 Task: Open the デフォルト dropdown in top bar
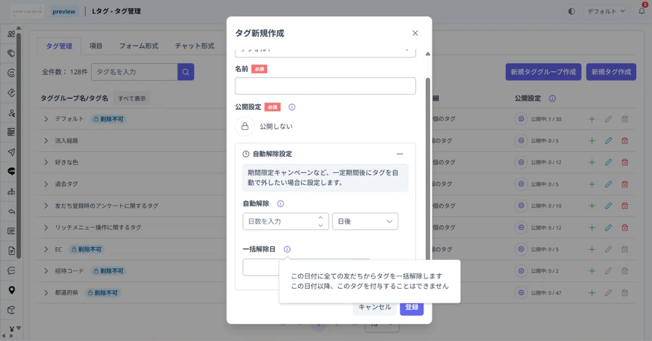tap(606, 11)
